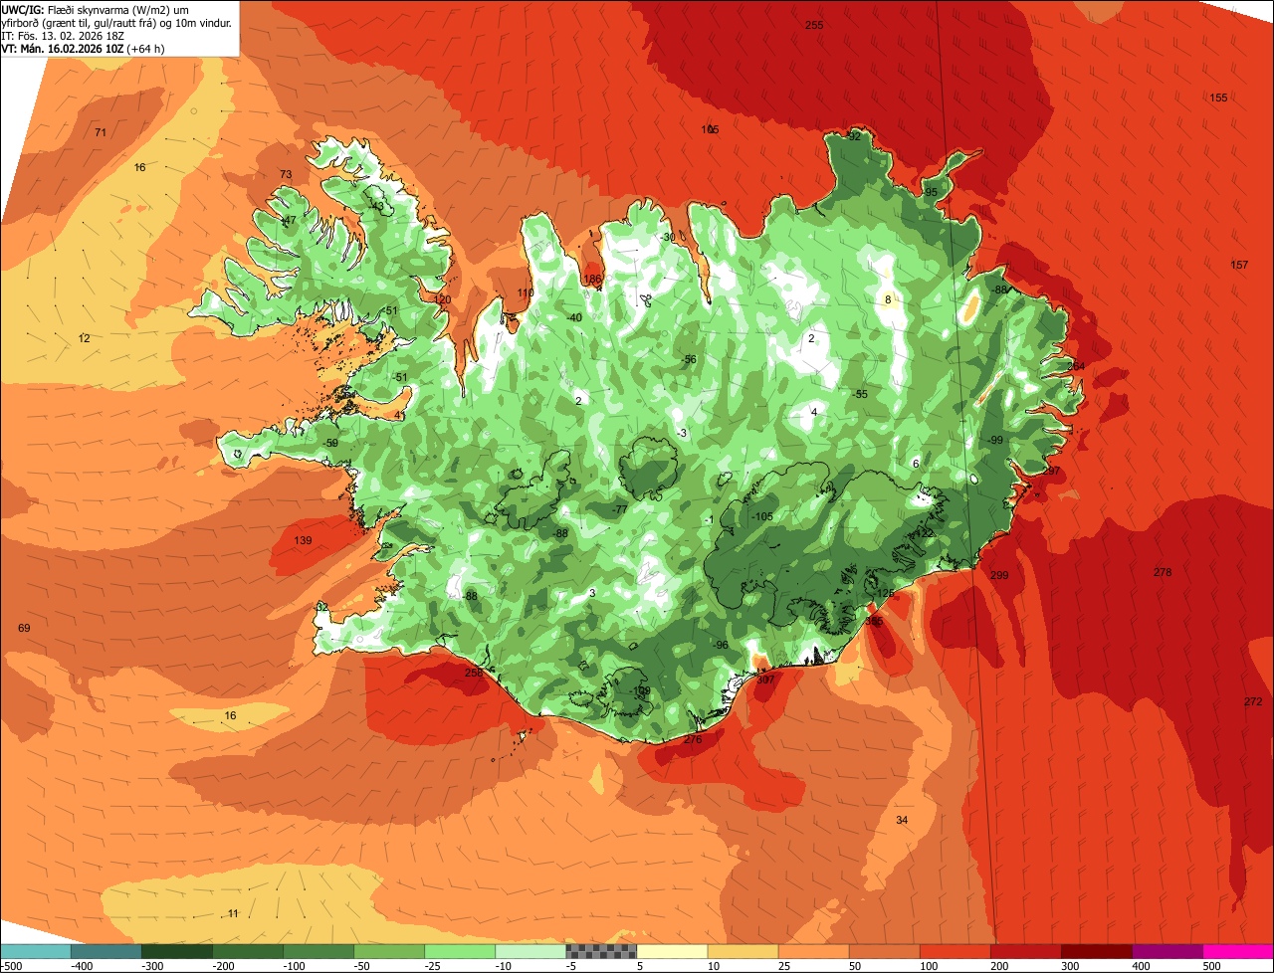
Task: Click the checkered -5 to 5 legend swatch
Action: point(601,951)
